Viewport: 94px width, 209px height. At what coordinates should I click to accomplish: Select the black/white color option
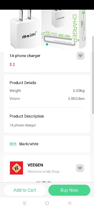[x=29, y=144]
